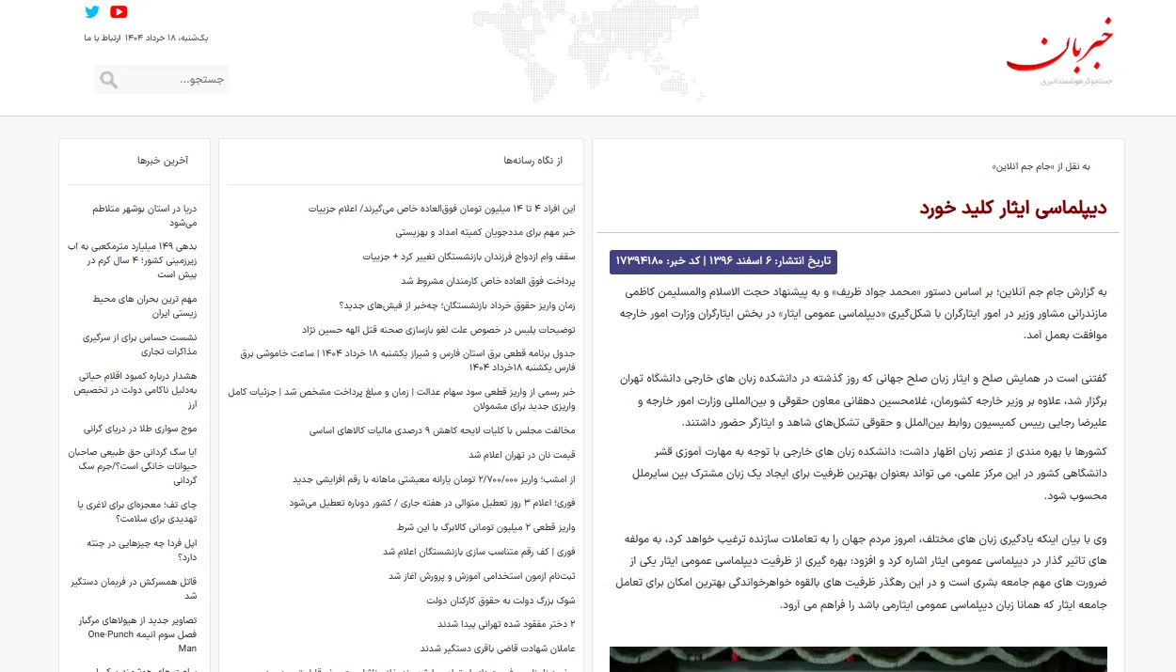Open the headline دیپلماسی ایثار کلید خورد
Image resolution: width=1176 pixels, height=672 pixels.
pos(1015,207)
